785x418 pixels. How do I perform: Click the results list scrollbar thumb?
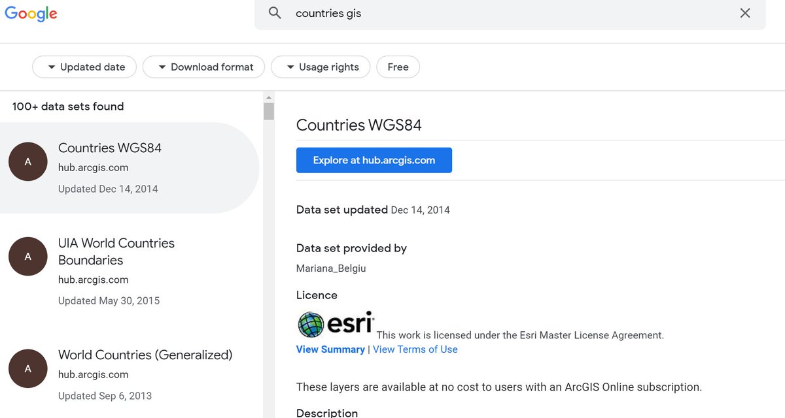pos(269,112)
